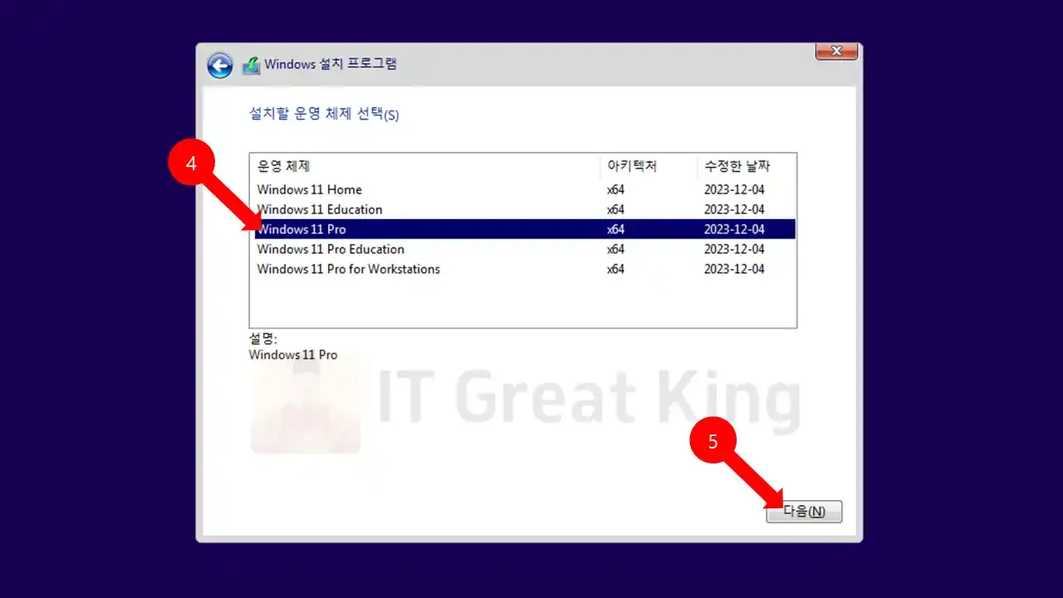Click 2023-12-04 in Windows 11 Pro Education row
Screen dimensions: 1063x598
point(734,249)
